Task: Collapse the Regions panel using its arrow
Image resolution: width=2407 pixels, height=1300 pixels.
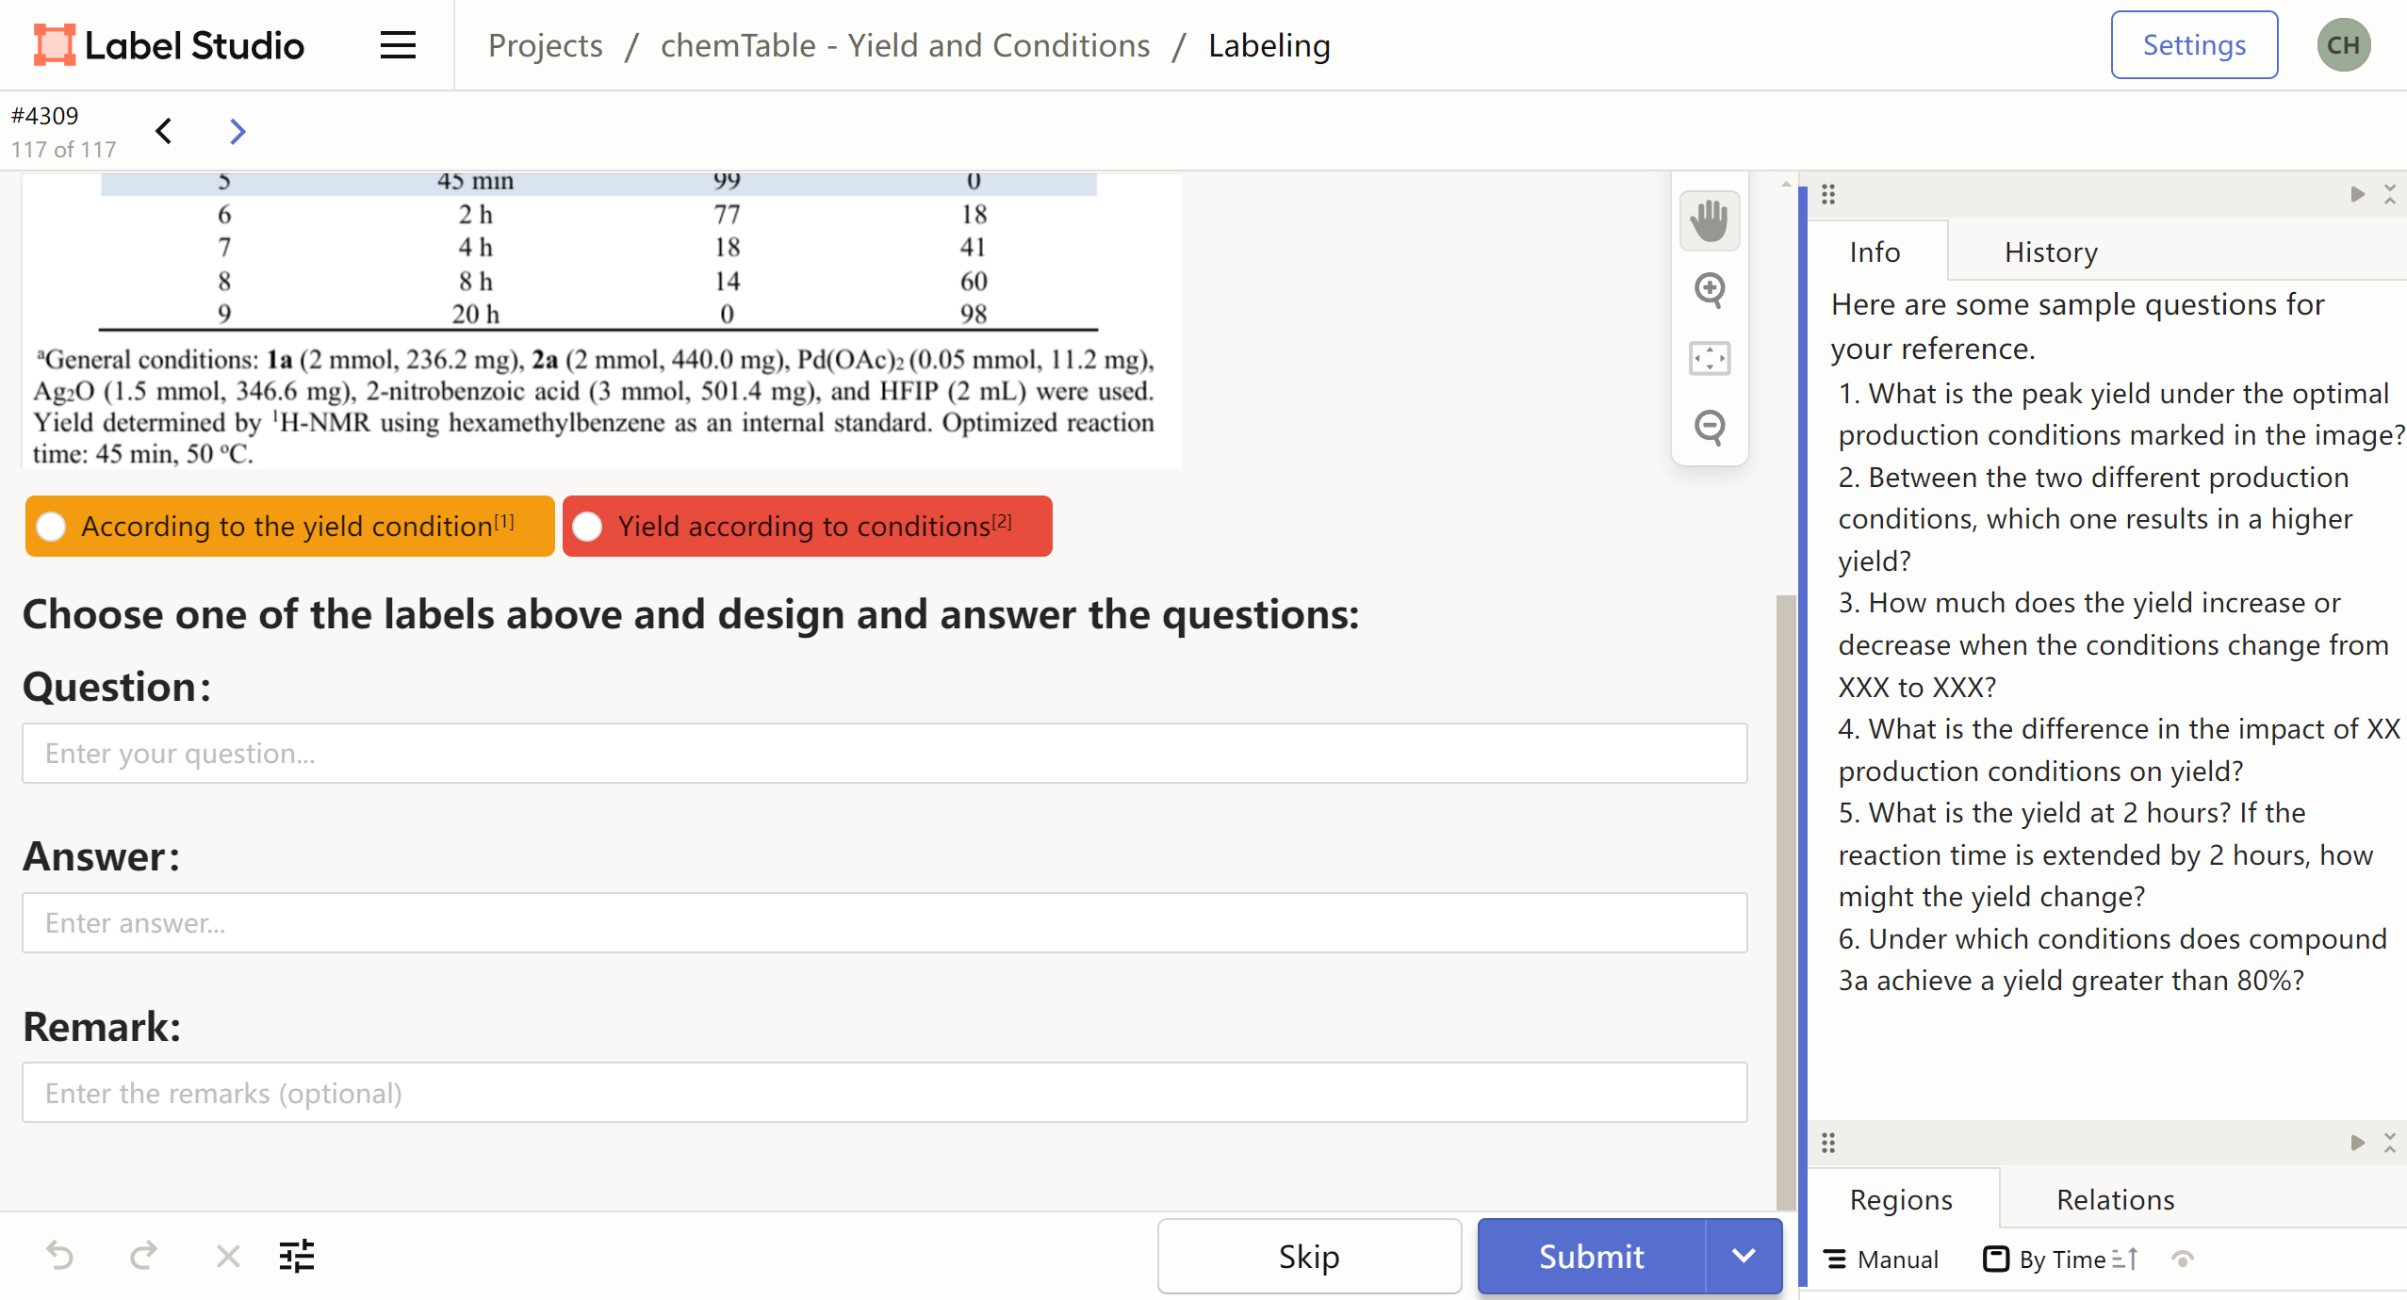Action: 2357,1143
